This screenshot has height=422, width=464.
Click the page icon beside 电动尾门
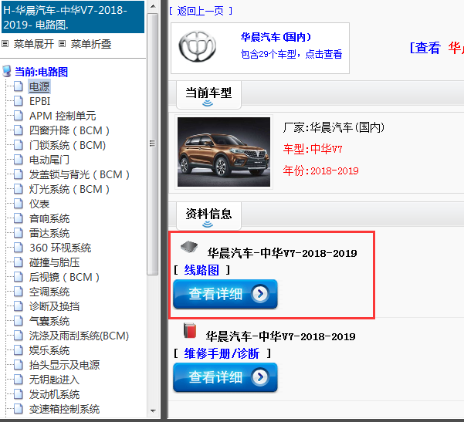pos(19,160)
